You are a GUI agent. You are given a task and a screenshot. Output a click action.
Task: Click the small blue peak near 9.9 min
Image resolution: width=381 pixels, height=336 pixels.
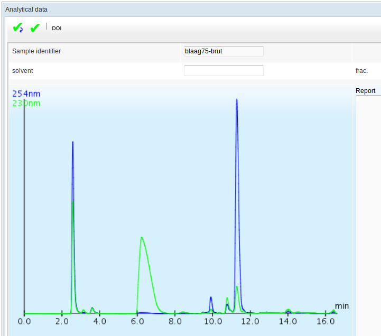point(211,298)
